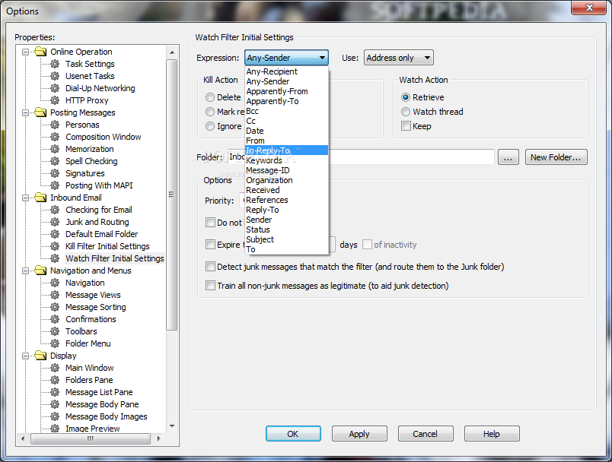Confirm settings with the OK button
Image resolution: width=612 pixels, height=462 pixels.
(x=293, y=434)
